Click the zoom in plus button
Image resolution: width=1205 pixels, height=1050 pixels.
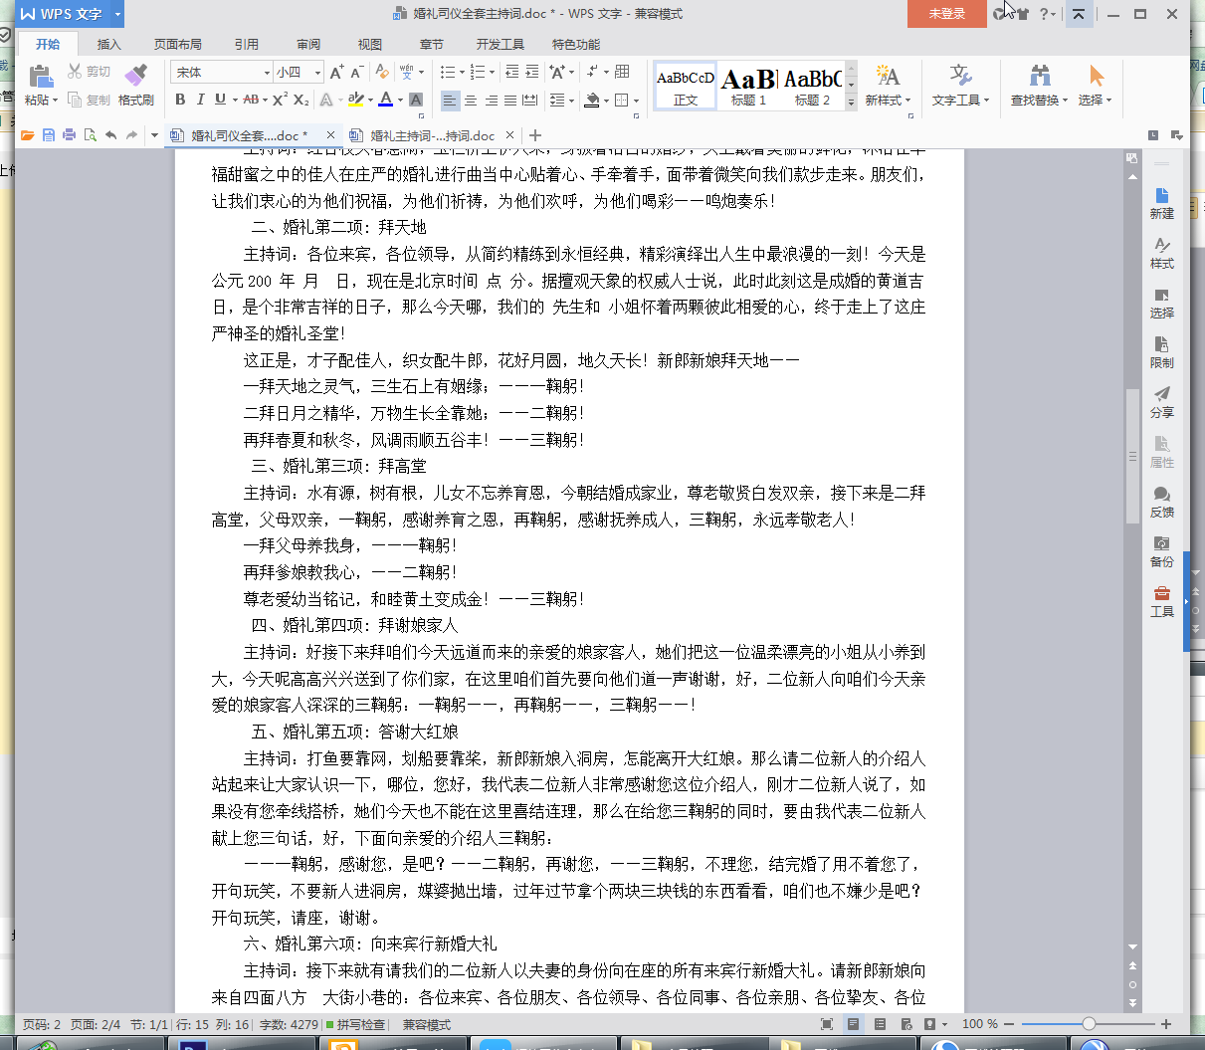click(x=1166, y=1024)
